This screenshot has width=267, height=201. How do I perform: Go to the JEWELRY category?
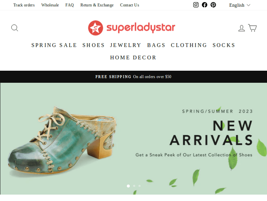126,45
